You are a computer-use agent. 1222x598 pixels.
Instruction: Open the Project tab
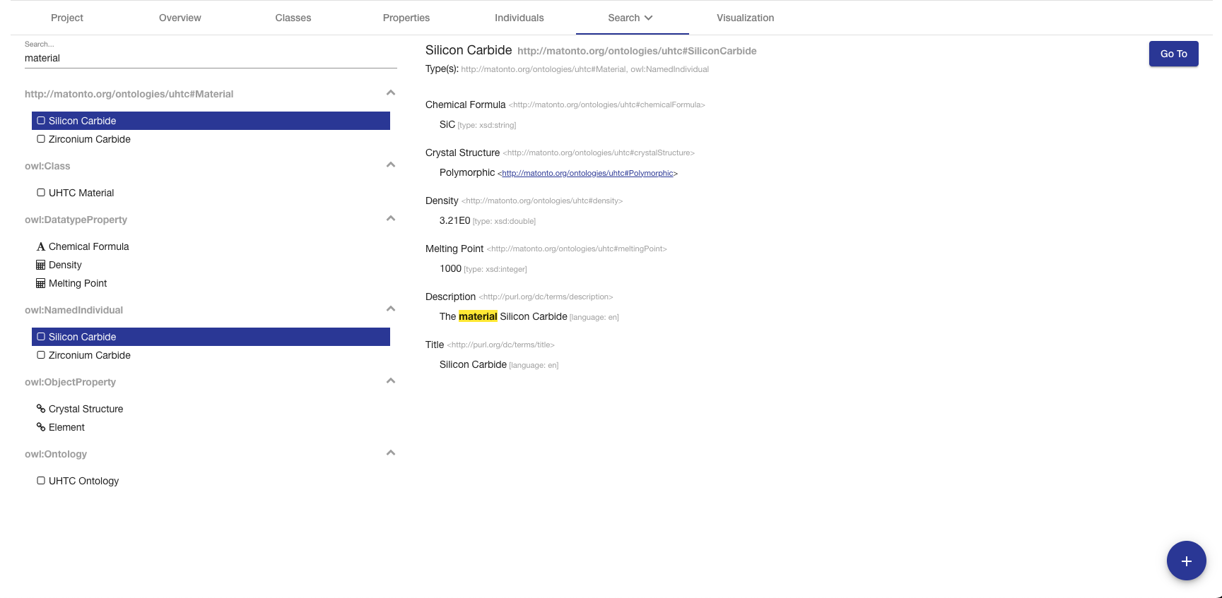tap(67, 18)
